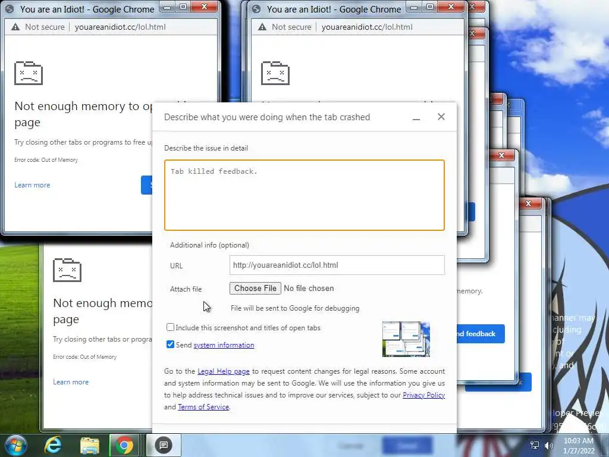609x457 pixels.
Task: Open Windows Explorer folder icon in taskbar
Action: [90, 446]
